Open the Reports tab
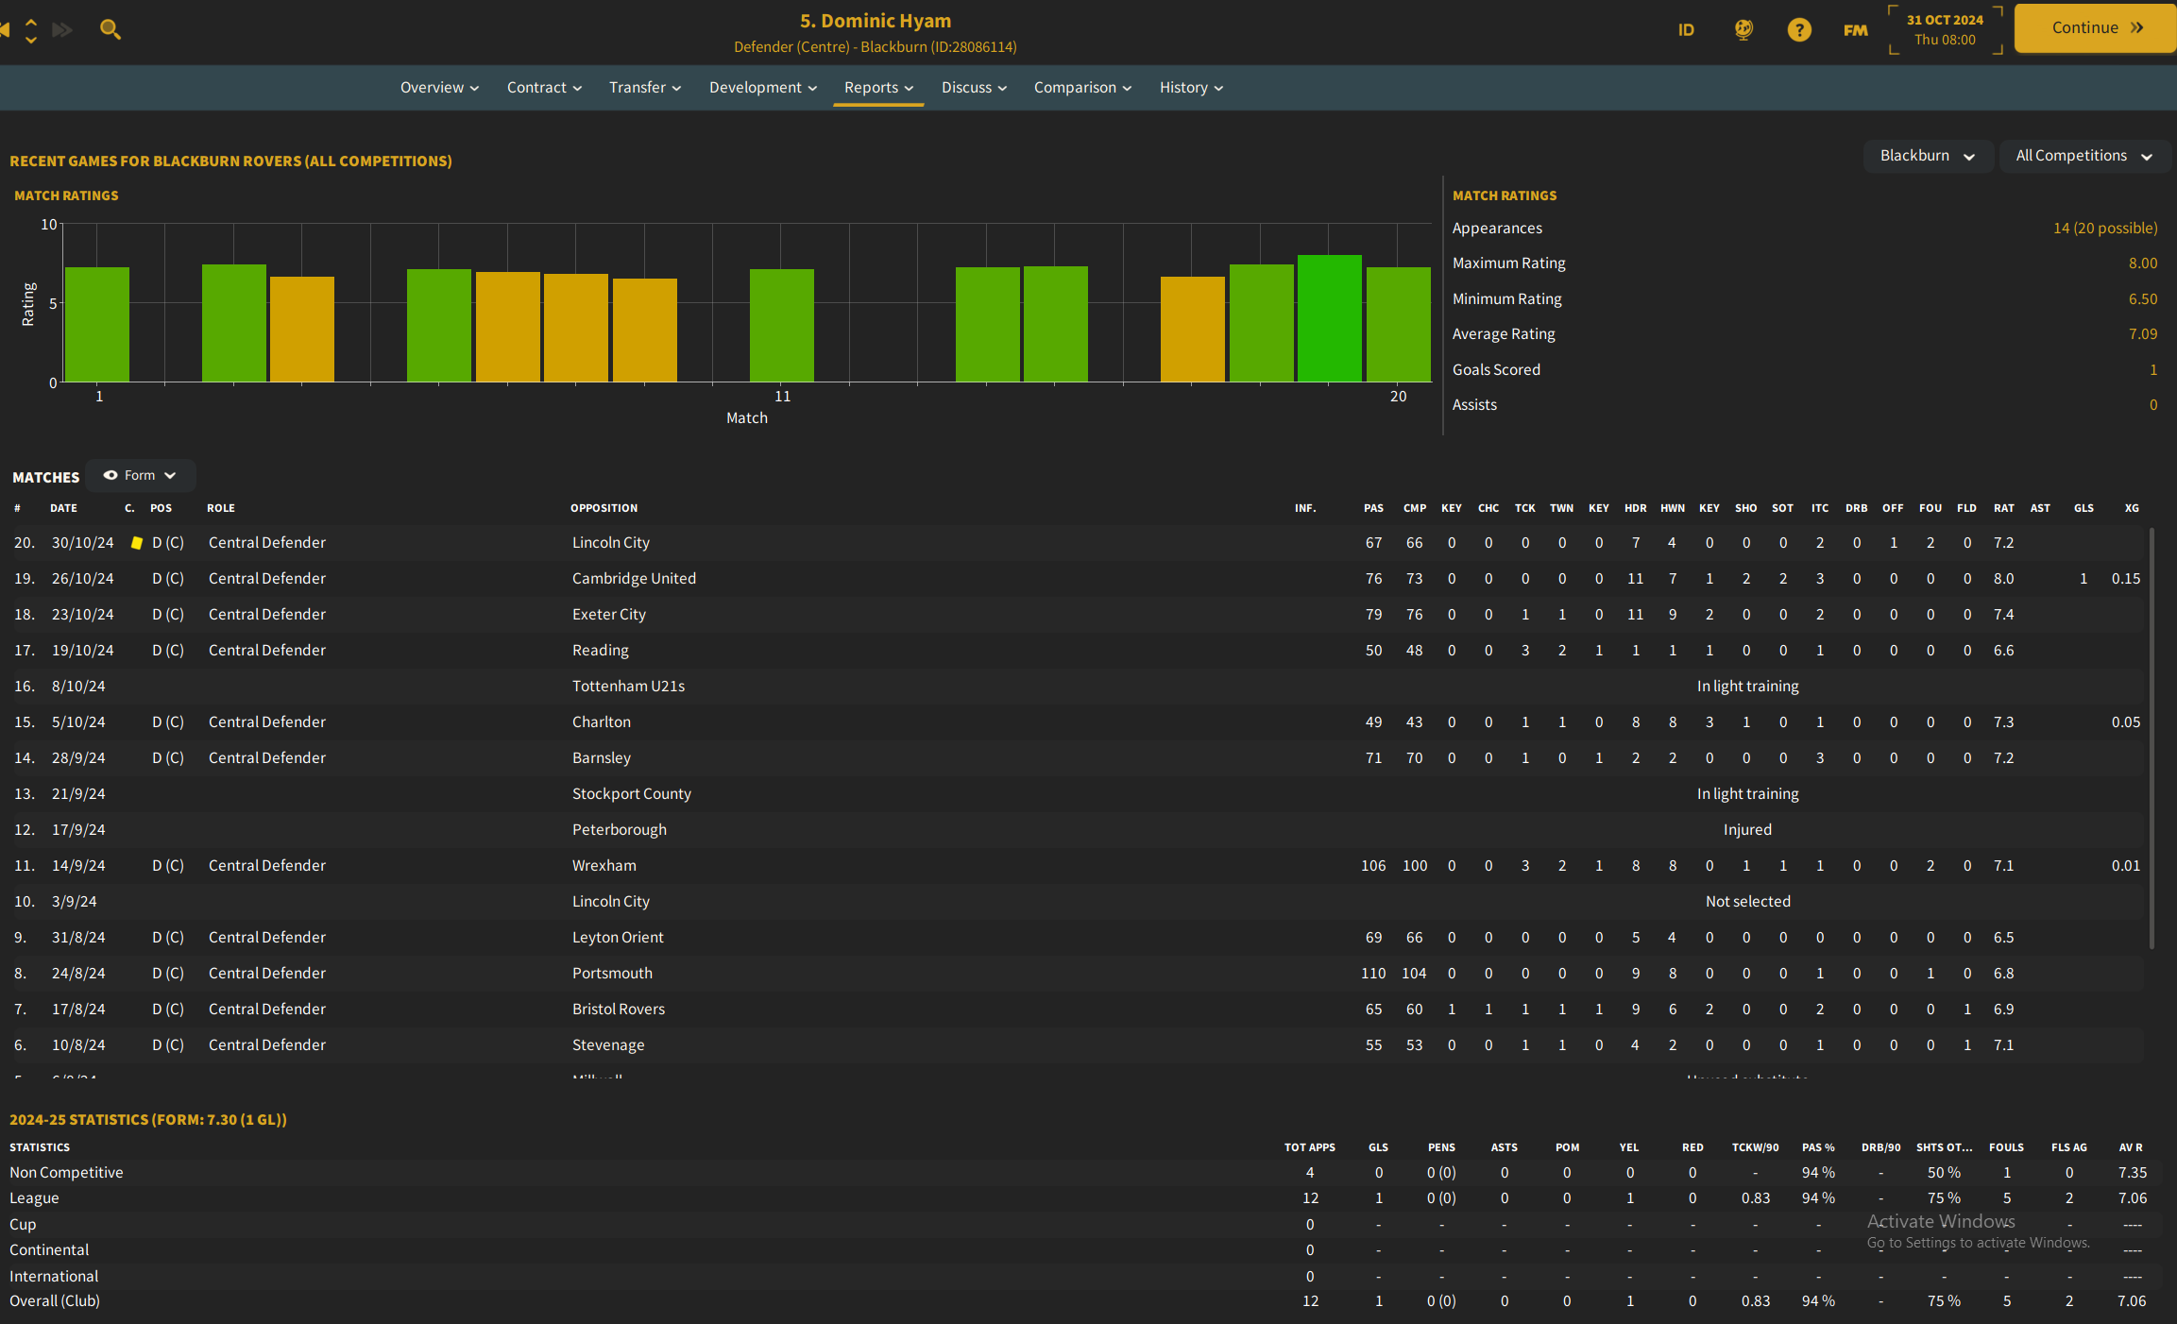 click(878, 87)
